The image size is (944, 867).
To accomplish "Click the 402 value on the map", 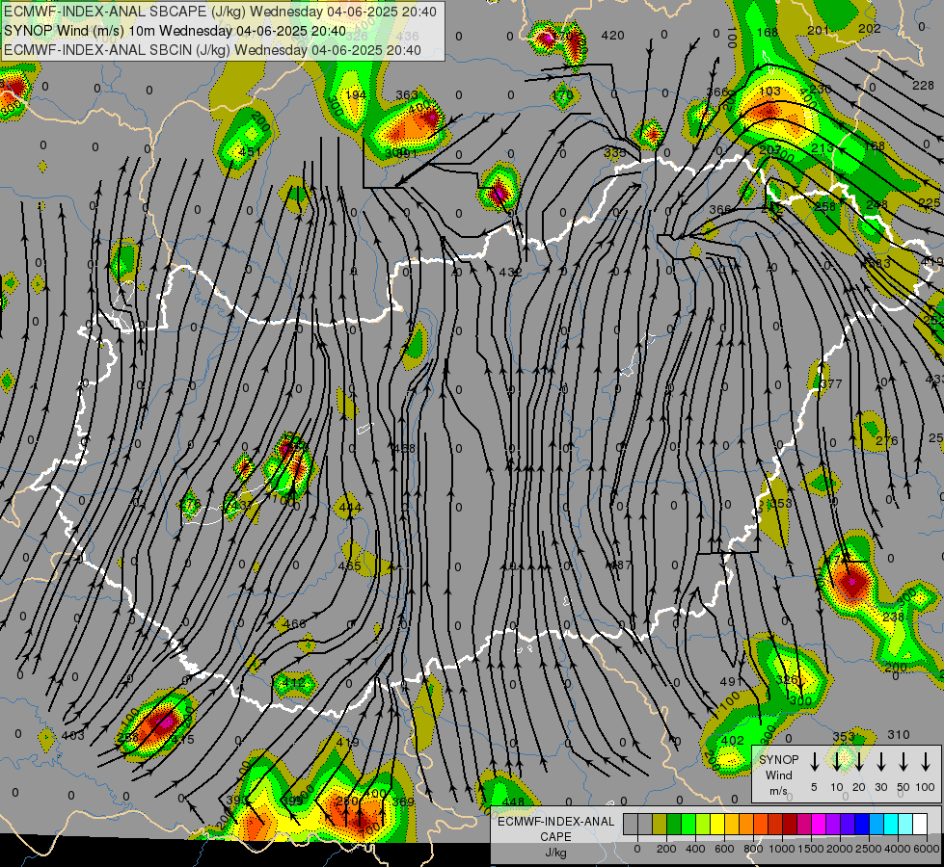I will tap(733, 741).
